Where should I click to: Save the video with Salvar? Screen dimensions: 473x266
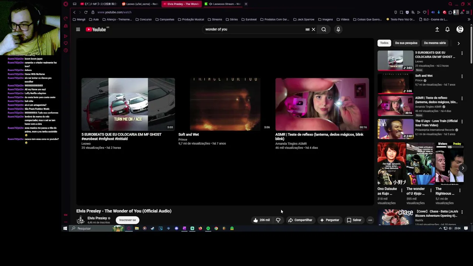(354, 220)
